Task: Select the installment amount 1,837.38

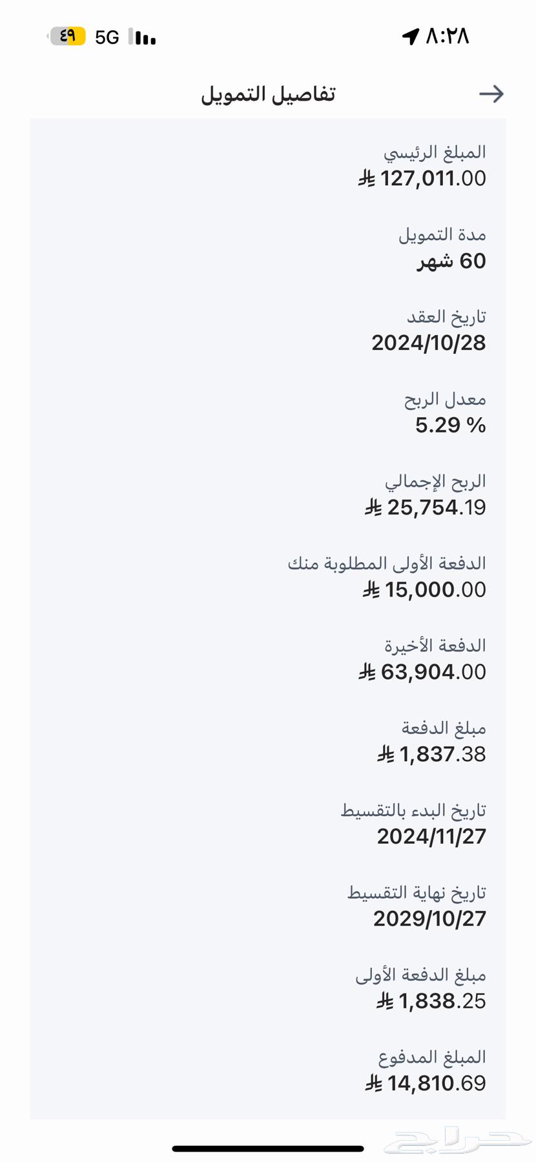Action: coord(442,754)
